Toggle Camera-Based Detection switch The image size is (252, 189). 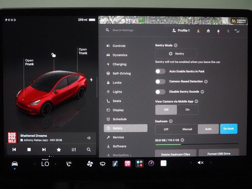(160, 82)
